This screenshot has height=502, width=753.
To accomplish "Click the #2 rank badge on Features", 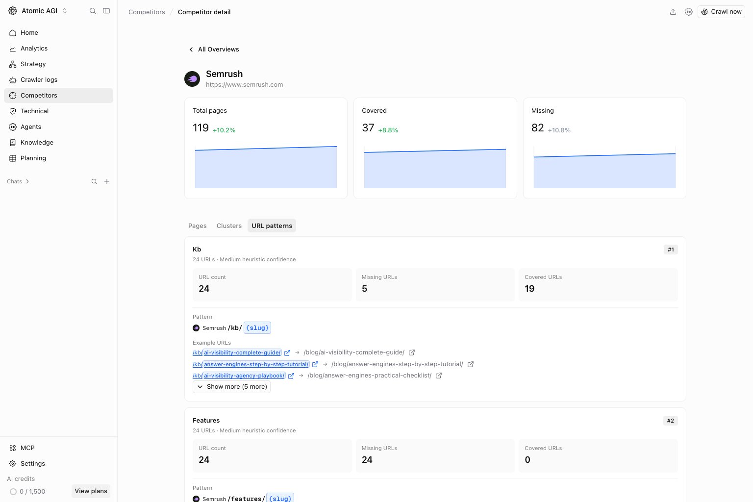I will click(671, 421).
